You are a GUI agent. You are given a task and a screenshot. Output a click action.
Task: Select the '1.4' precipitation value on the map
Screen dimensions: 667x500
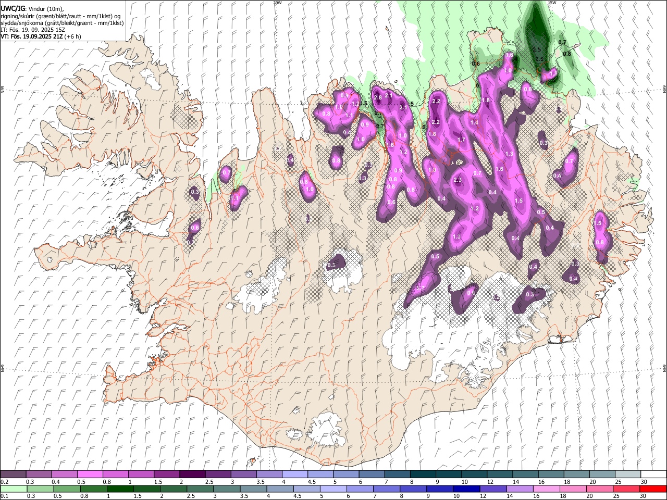pos(474,122)
